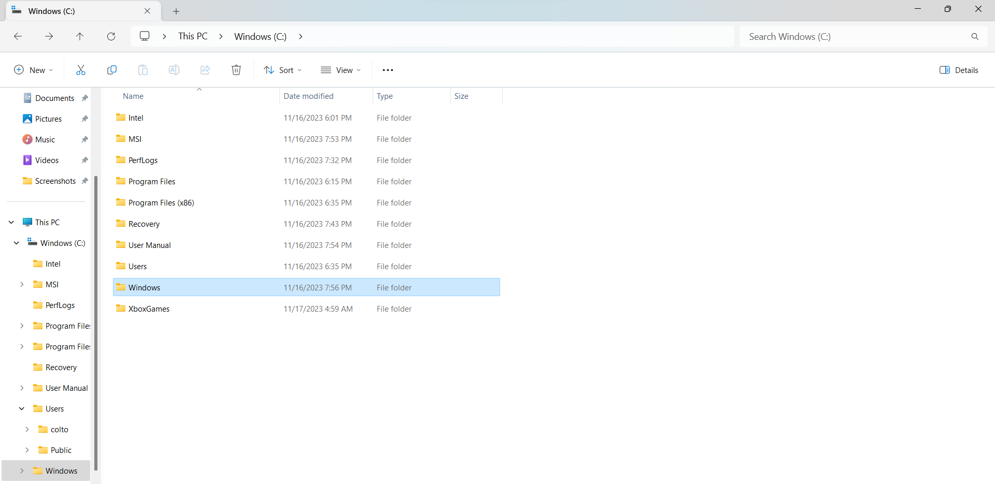The height and width of the screenshot is (484, 995).
Task: Click the Paste icon
Action: [x=143, y=70]
